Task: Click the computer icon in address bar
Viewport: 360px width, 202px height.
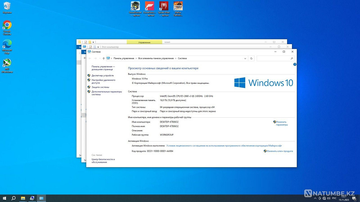Action: coord(108,58)
